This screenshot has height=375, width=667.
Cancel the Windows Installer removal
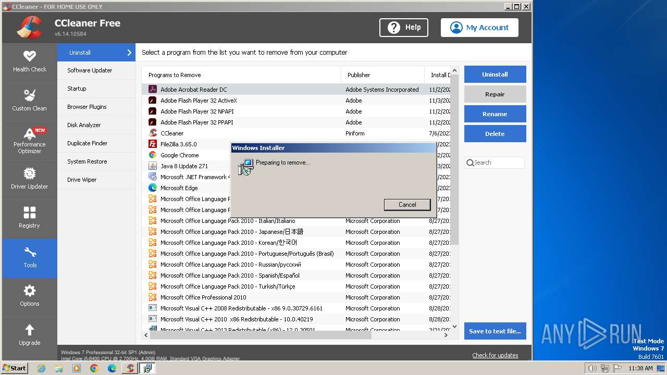pos(407,205)
